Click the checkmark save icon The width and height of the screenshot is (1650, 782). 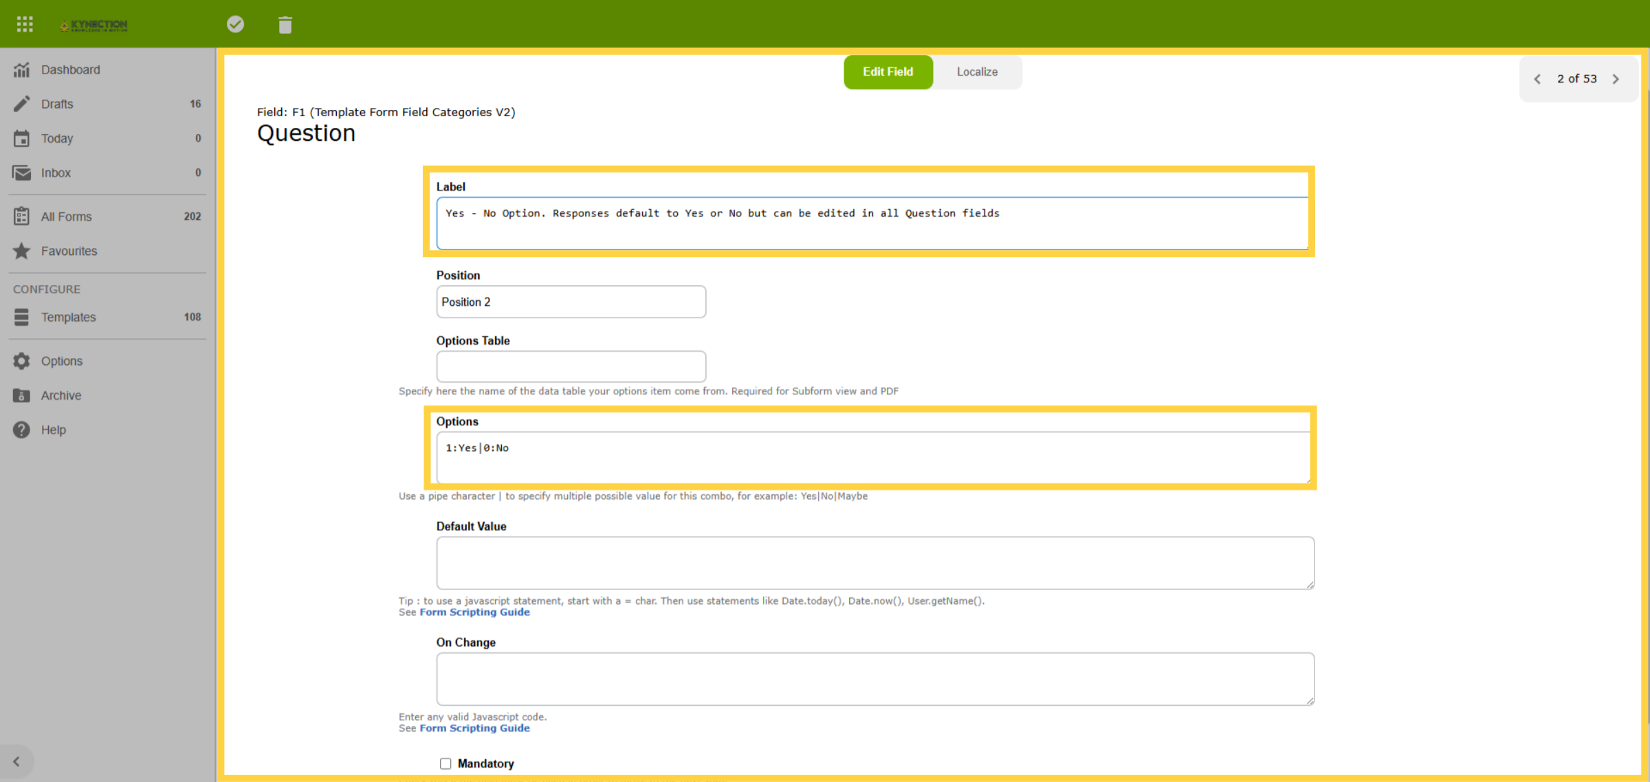235,25
